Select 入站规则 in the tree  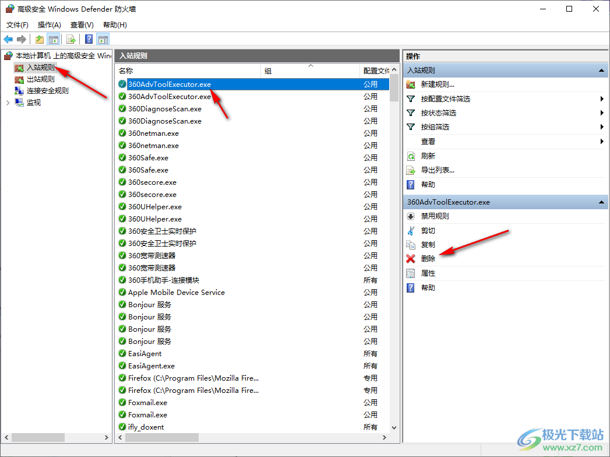[x=41, y=68]
